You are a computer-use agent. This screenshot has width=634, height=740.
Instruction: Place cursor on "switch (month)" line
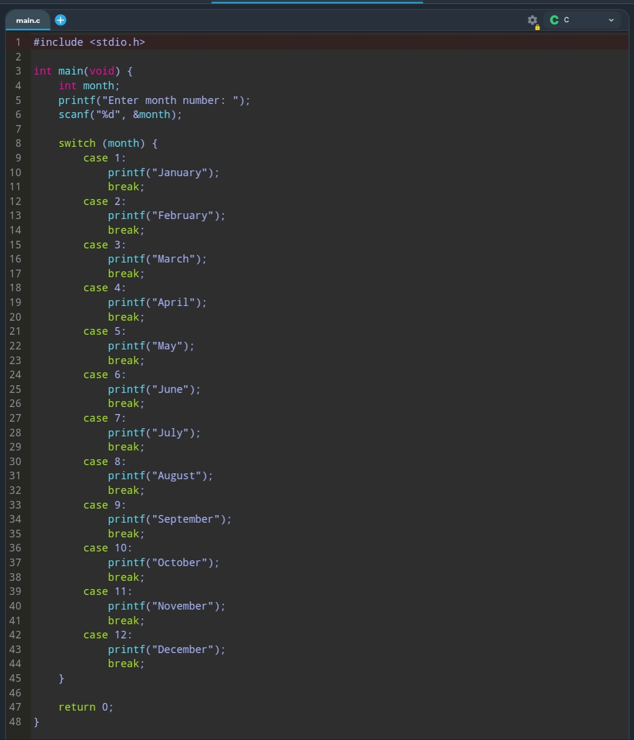[x=107, y=143]
